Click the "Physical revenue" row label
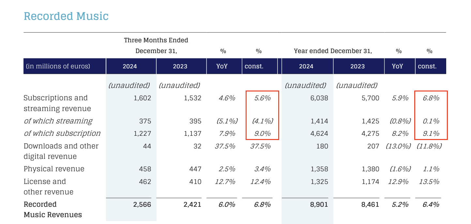Viewport: 471px width, 224px height. tap(54, 169)
